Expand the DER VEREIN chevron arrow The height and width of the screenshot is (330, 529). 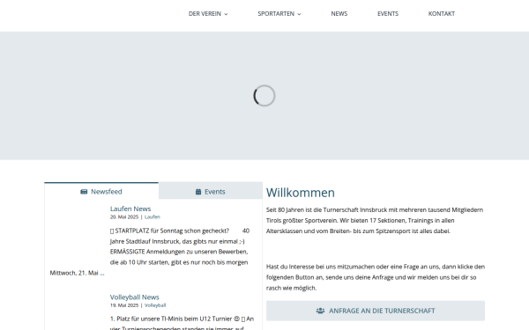coord(226,14)
